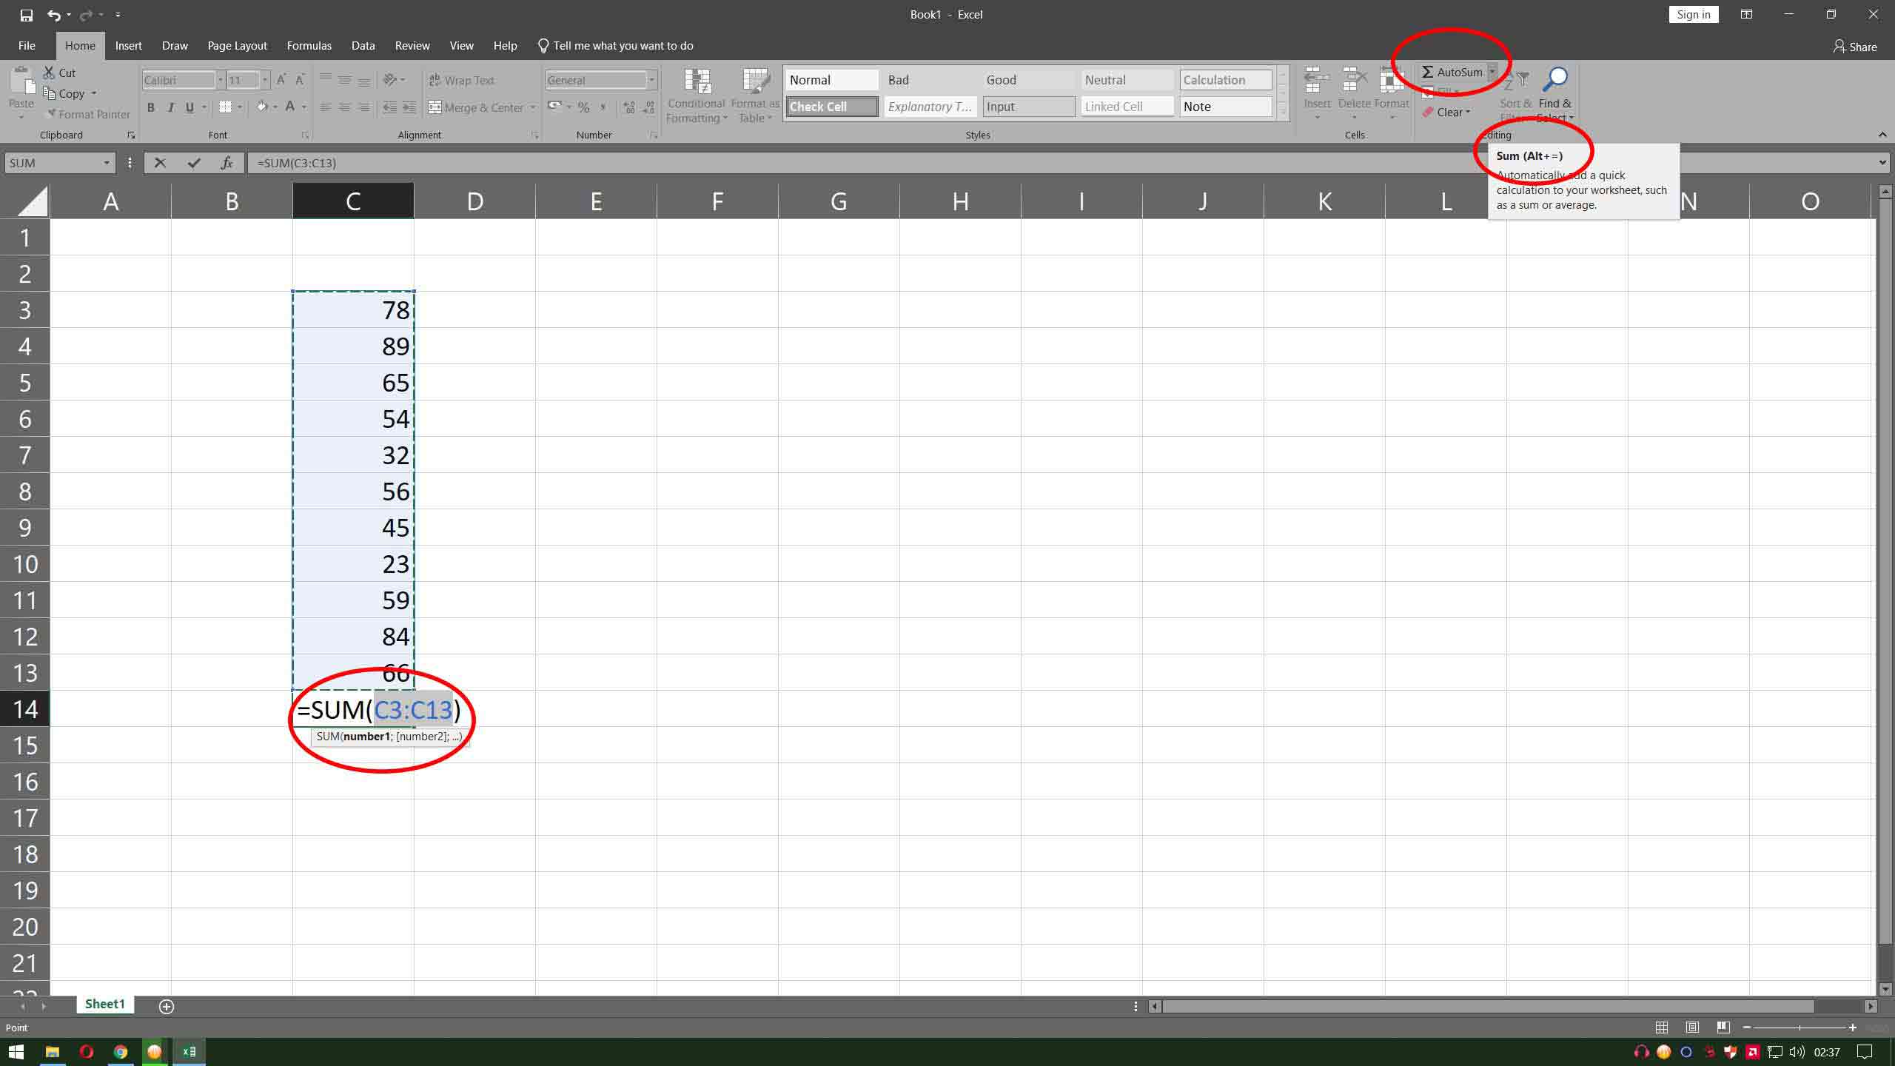Click Tell me what you want to do
The height and width of the screenshot is (1066, 1895).
point(615,46)
